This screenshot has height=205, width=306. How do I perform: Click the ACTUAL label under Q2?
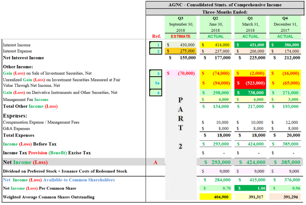(215, 36)
